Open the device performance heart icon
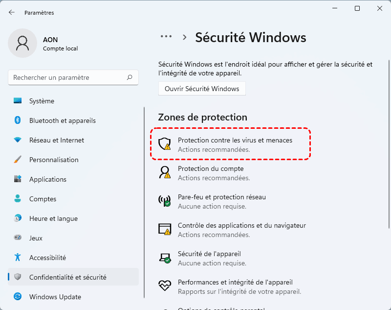Screen dimensions: 391x310 point(165,286)
